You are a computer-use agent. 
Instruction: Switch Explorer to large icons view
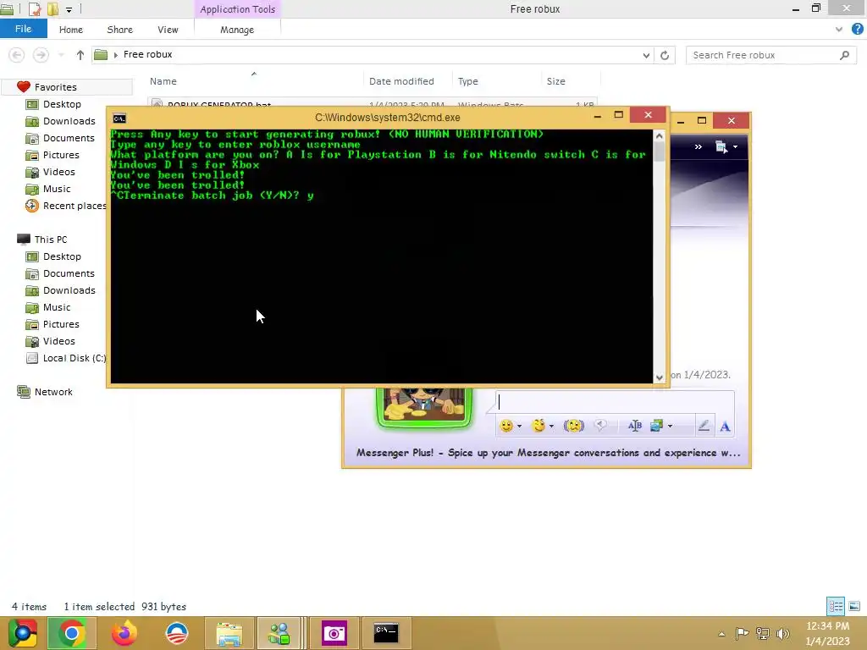tap(854, 606)
